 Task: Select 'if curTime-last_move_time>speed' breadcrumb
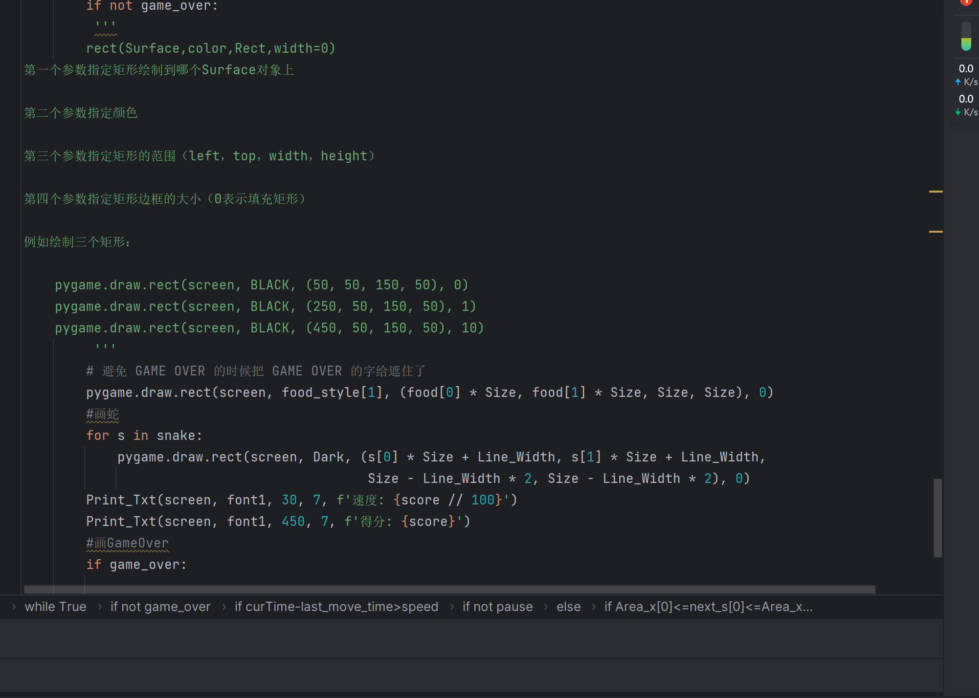pyautogui.click(x=336, y=607)
